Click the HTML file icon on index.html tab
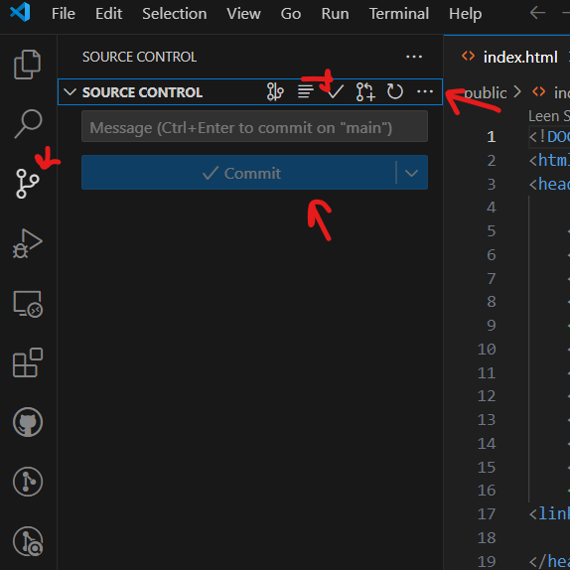 tap(469, 57)
